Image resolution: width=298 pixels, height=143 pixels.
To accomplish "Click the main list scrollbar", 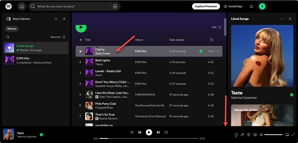I will pos(225,27).
